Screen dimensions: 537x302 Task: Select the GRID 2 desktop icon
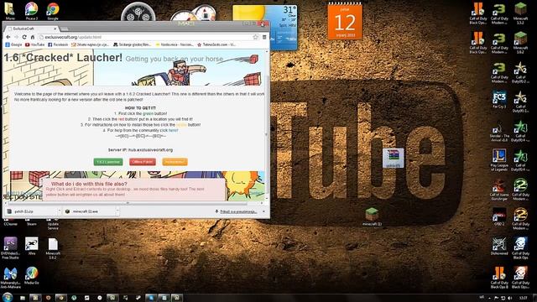click(499, 217)
